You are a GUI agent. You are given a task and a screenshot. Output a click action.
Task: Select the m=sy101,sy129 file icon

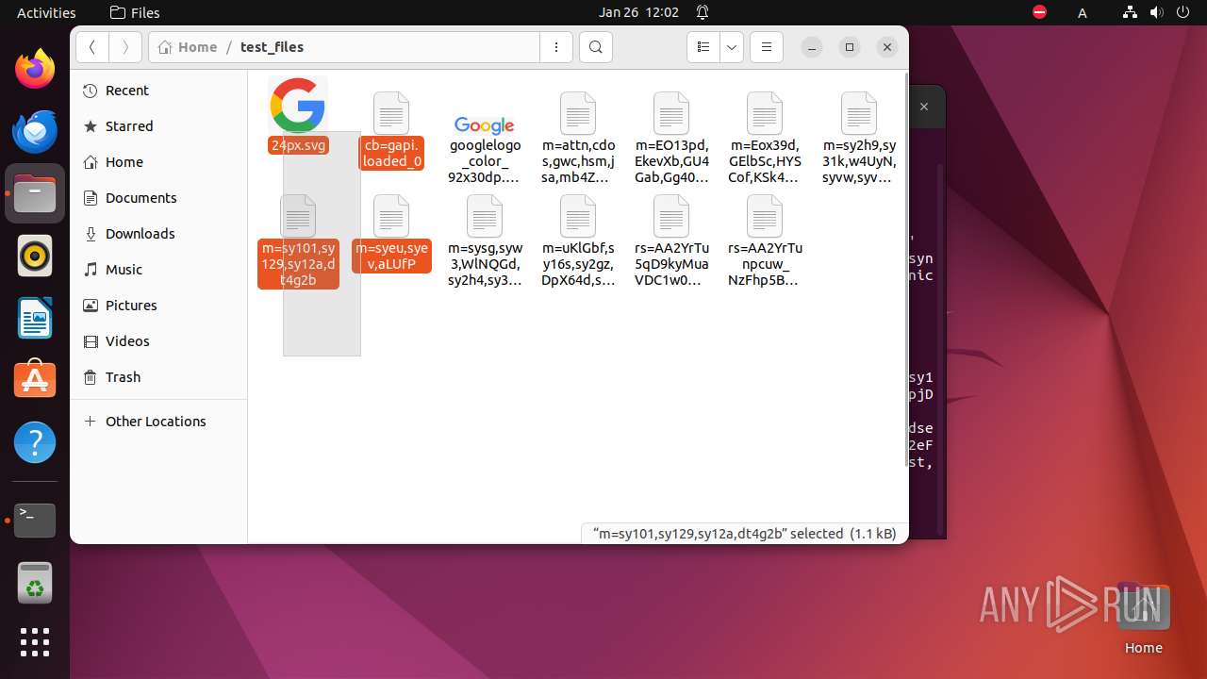pyautogui.click(x=298, y=216)
